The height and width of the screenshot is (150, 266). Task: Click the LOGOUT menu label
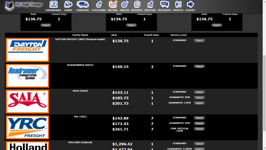(x=190, y=10)
